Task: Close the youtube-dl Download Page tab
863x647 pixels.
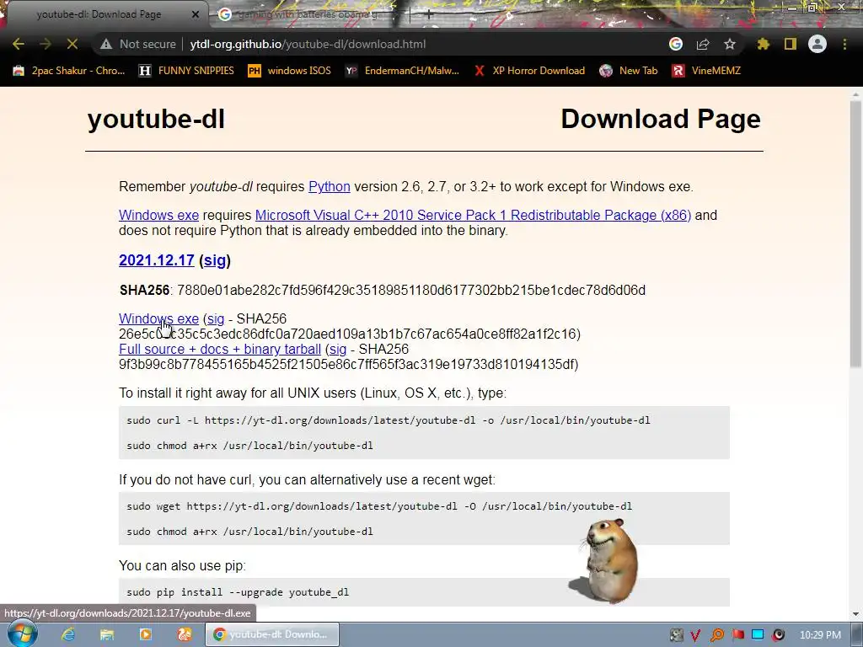Action: point(195,14)
